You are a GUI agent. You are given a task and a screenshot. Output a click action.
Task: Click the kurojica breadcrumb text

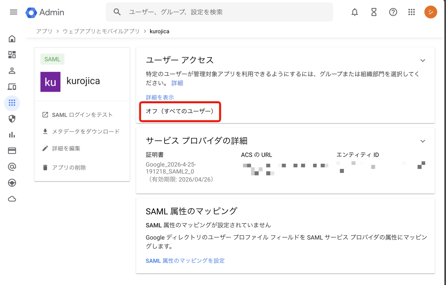[159, 31]
